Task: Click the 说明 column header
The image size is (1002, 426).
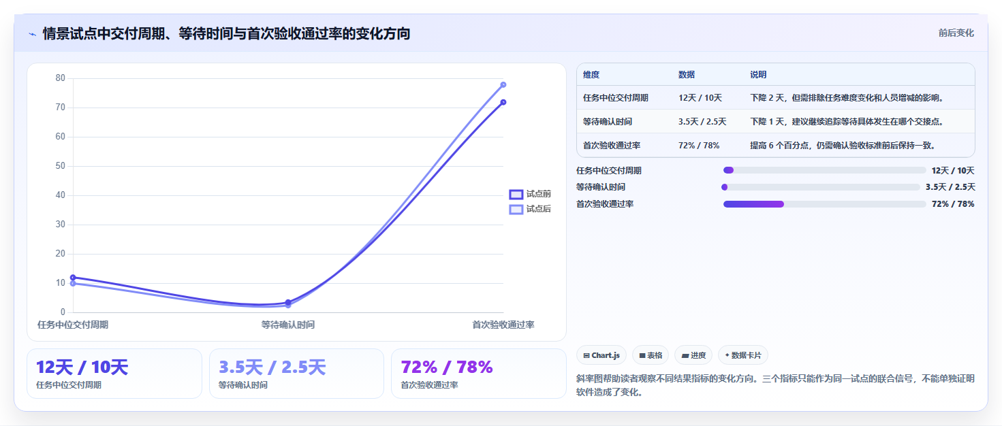Action: [758, 75]
